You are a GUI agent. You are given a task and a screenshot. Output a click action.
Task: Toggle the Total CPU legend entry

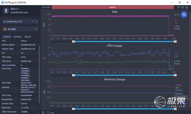point(177,61)
